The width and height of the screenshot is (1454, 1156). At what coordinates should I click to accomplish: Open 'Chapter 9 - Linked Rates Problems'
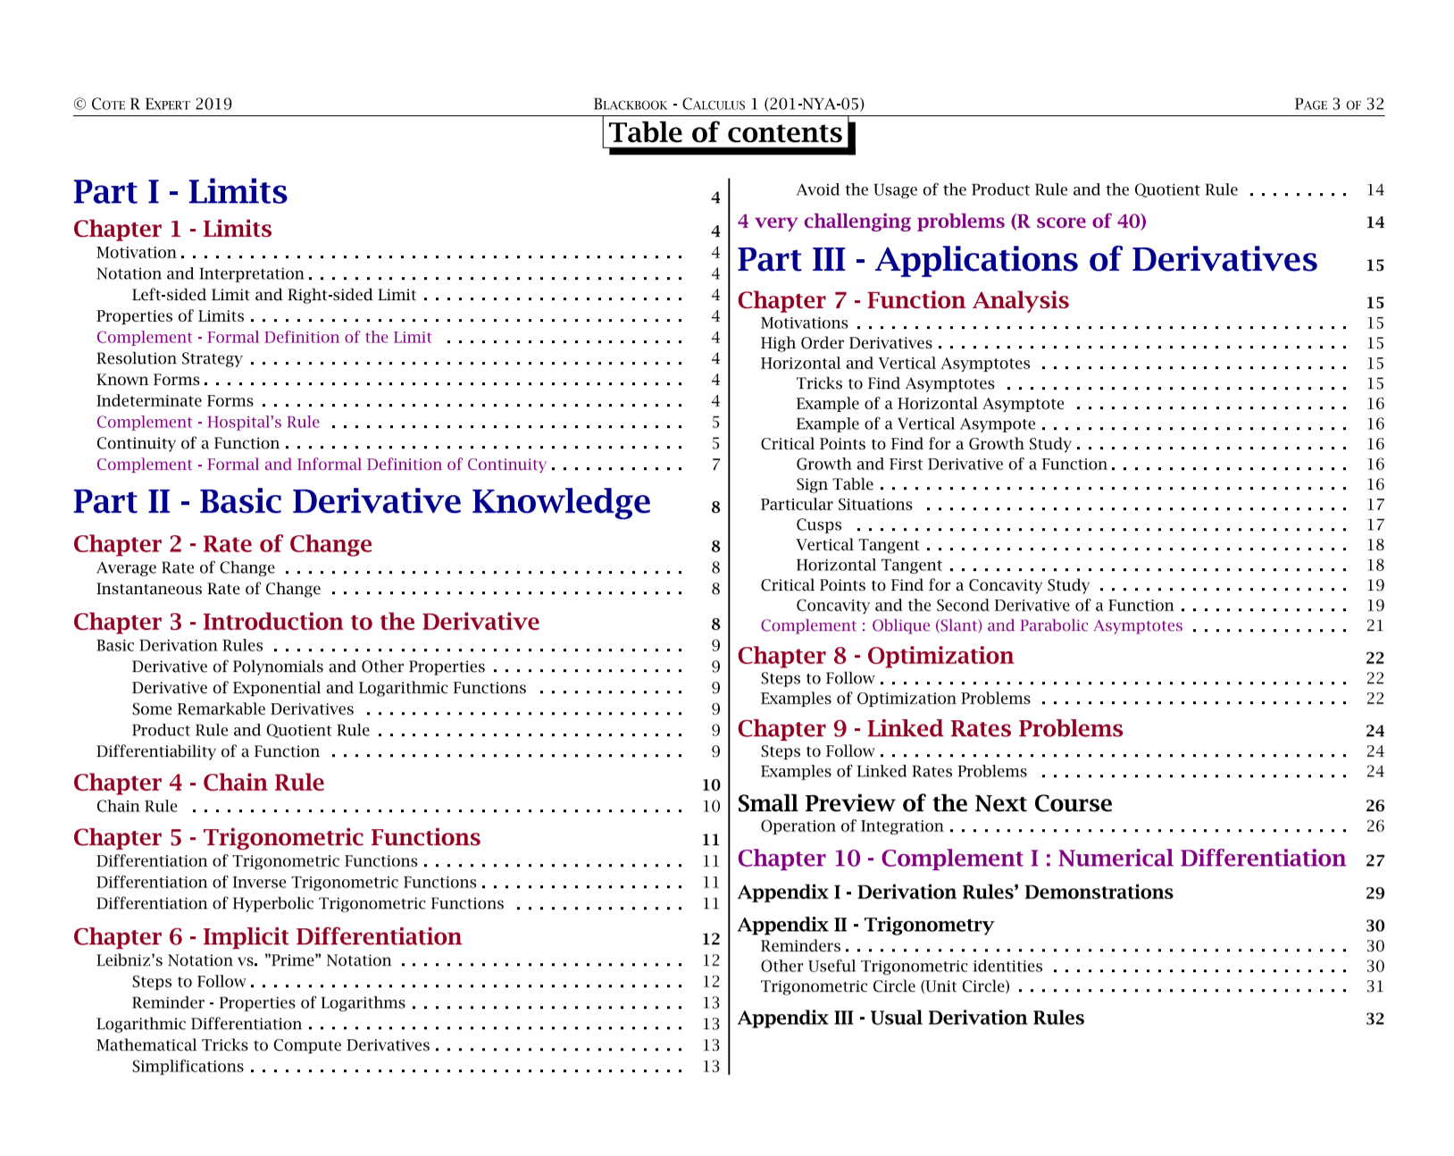[930, 729]
